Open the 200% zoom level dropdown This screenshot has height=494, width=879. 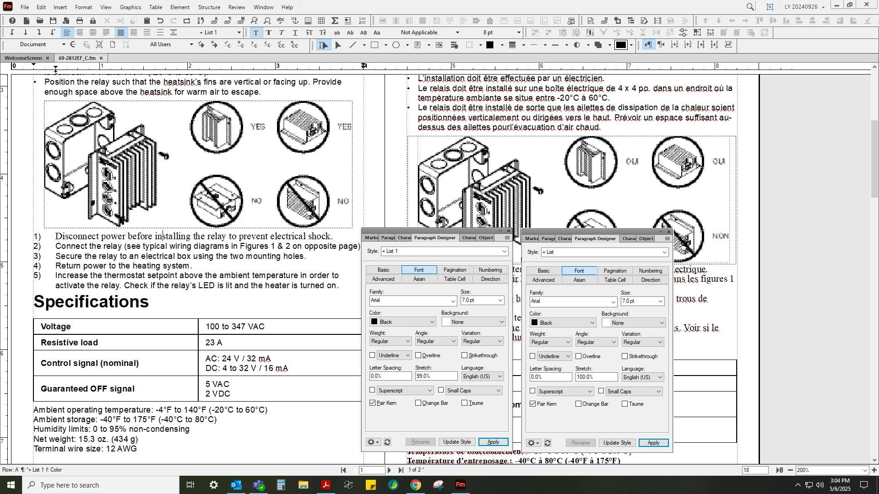point(865,470)
